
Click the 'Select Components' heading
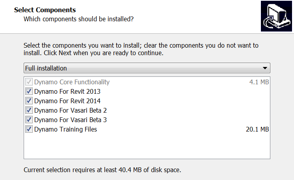click(45, 9)
